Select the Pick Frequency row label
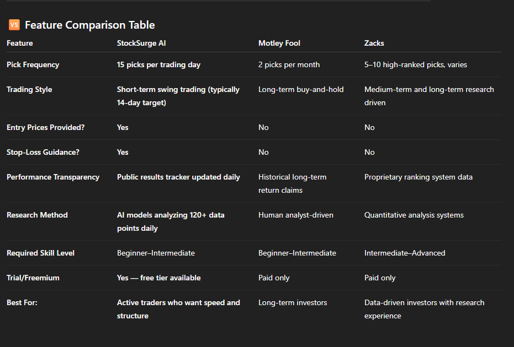This screenshot has height=347, width=514. coord(33,64)
